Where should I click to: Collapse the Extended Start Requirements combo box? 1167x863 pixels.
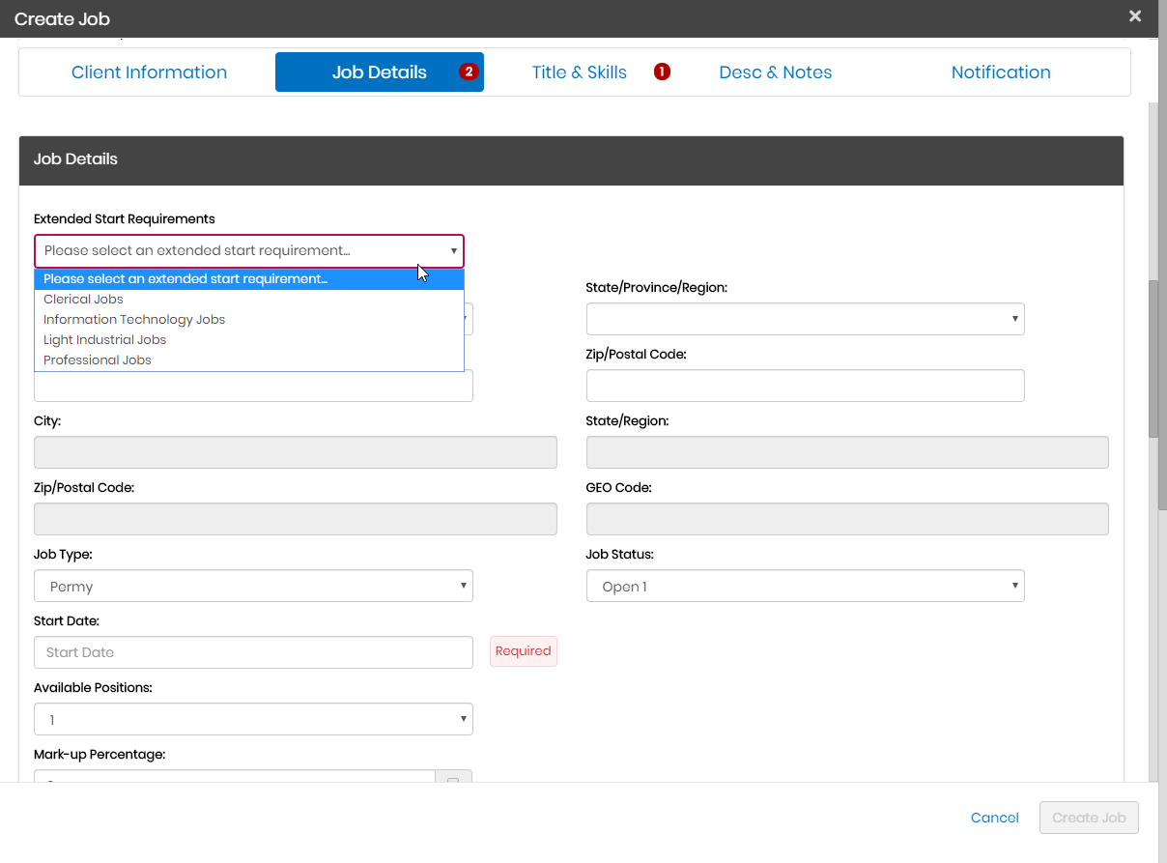(x=249, y=251)
